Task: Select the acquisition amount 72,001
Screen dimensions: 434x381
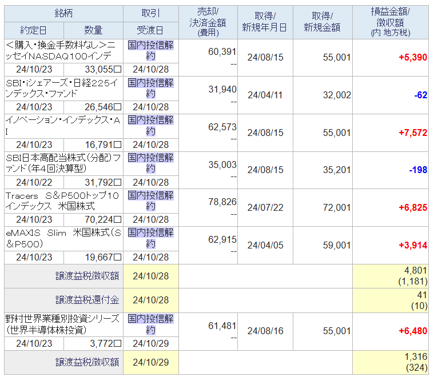Action: [337, 208]
